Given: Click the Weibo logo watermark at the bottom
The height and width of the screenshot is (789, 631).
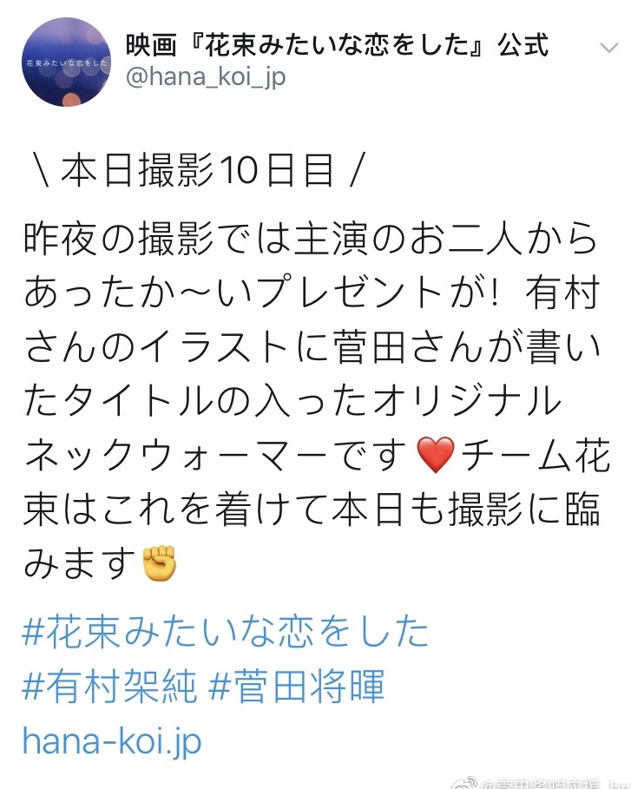Looking at the screenshot, I should (464, 783).
